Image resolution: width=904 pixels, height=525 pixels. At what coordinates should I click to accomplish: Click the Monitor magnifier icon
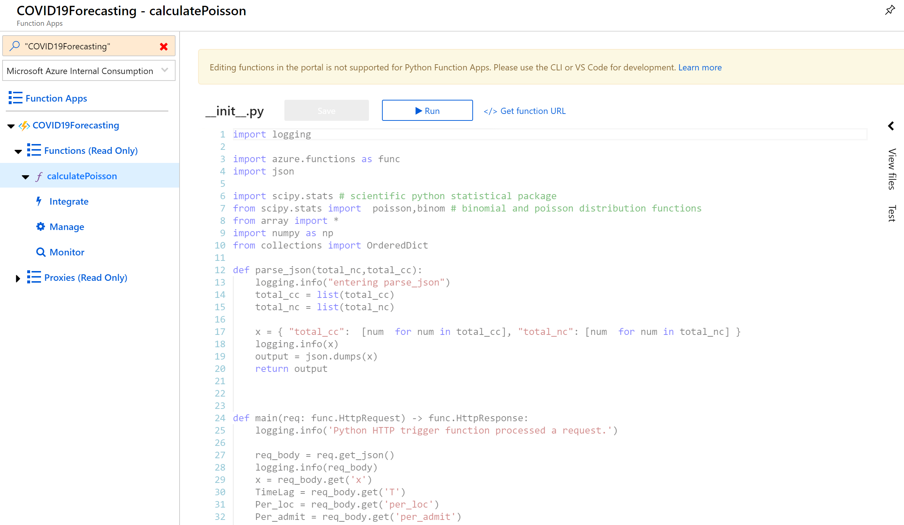point(41,252)
